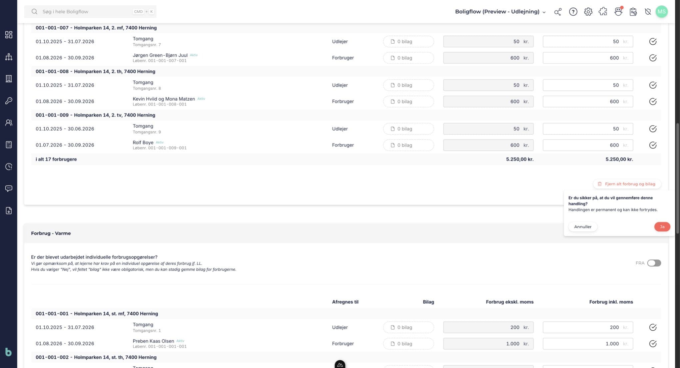
Task: Open the MS user avatar
Action: click(x=662, y=12)
